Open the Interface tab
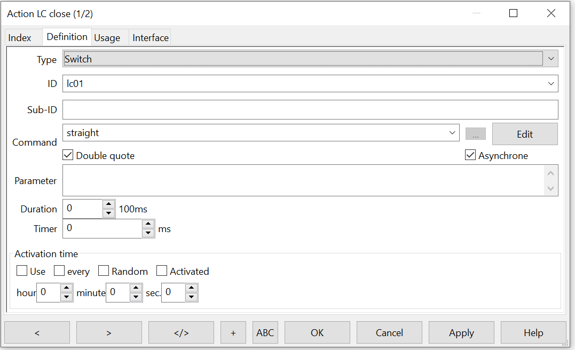 pyautogui.click(x=151, y=38)
